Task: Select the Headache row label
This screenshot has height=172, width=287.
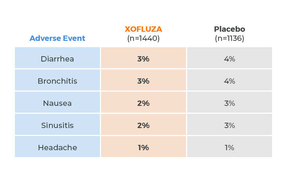Action: (x=57, y=148)
